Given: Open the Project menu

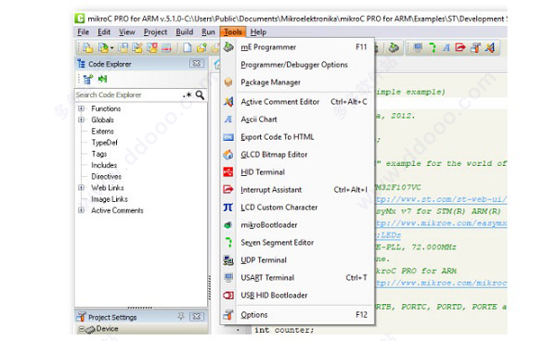Looking at the screenshot, I should [155, 32].
